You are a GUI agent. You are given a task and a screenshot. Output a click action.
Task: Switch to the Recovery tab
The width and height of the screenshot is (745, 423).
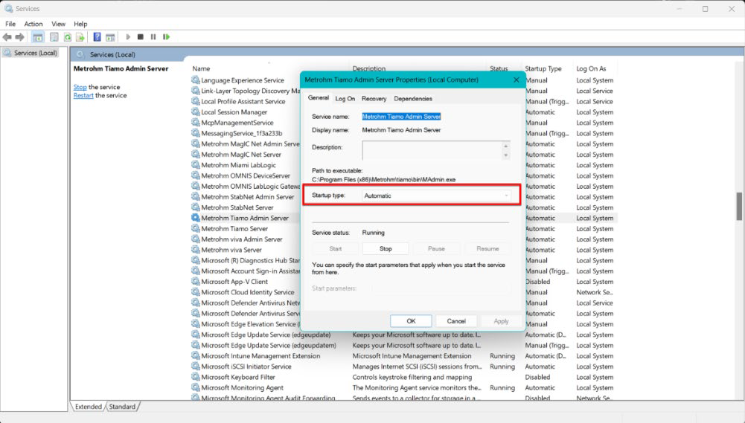[x=374, y=99]
